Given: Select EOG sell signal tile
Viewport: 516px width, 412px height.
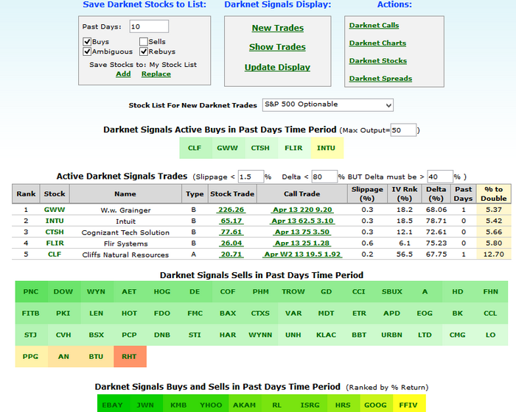Looking at the screenshot, I should [425, 313].
